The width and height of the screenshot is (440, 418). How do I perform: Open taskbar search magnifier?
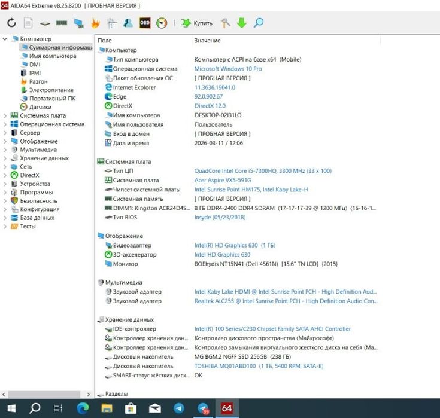(35, 408)
